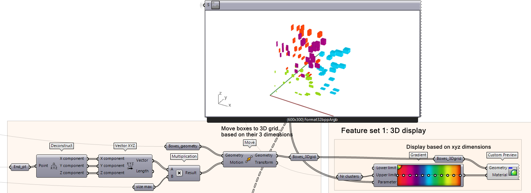Click the gradient Upper limit input
Screen dimensions: 531x193
[x=386, y=175]
